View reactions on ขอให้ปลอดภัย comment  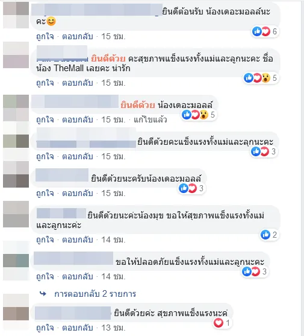tap(255, 271)
